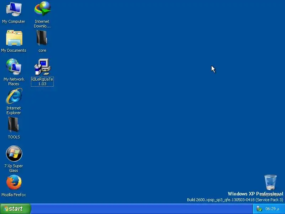This screenshot has height=214, width=285.
Task: Click the 'My Network Places' label text
Action: pyautogui.click(x=14, y=82)
